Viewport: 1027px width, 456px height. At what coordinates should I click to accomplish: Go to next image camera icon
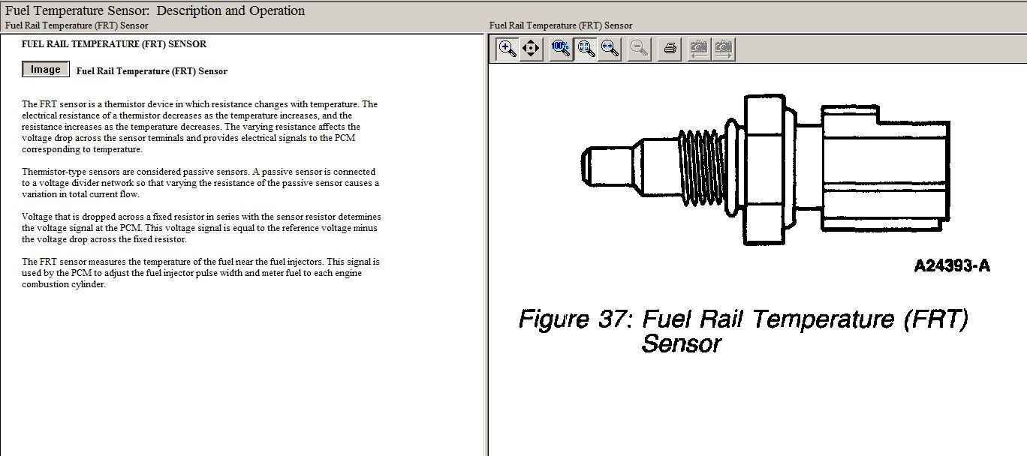click(723, 49)
